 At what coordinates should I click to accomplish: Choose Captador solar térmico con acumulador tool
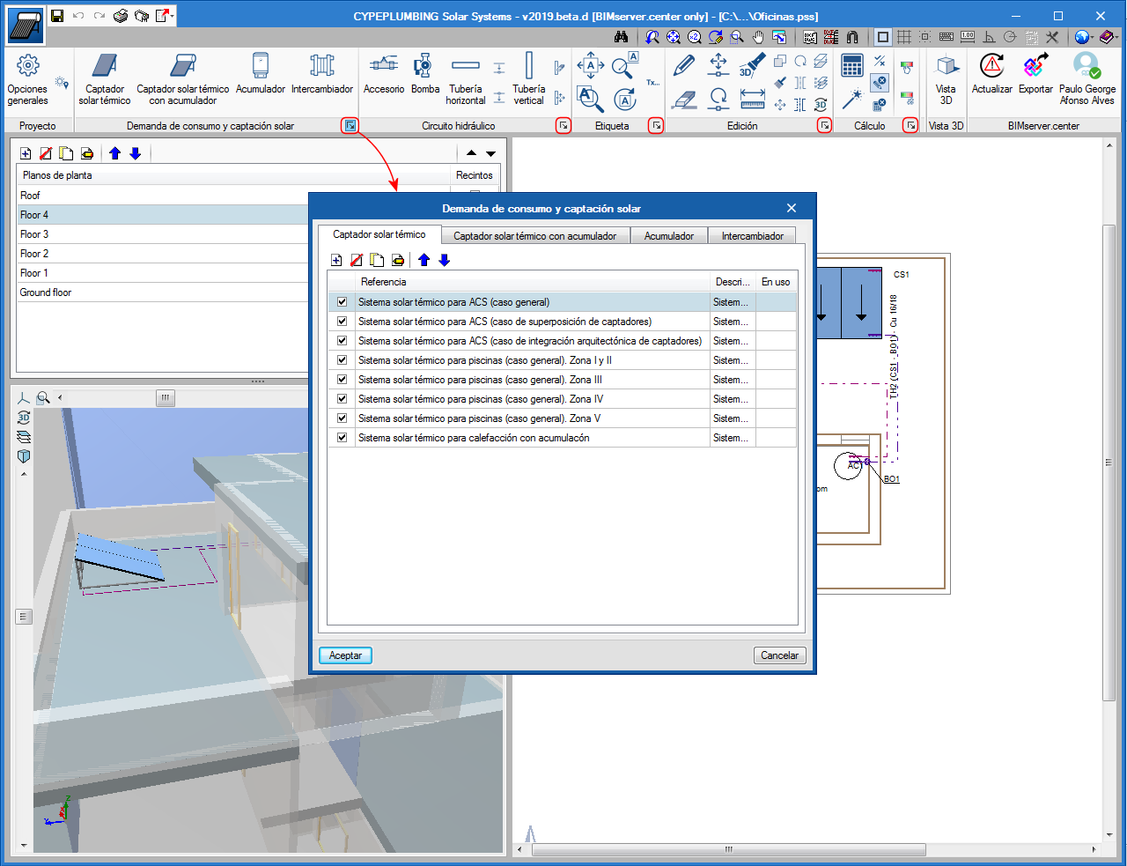click(x=183, y=79)
